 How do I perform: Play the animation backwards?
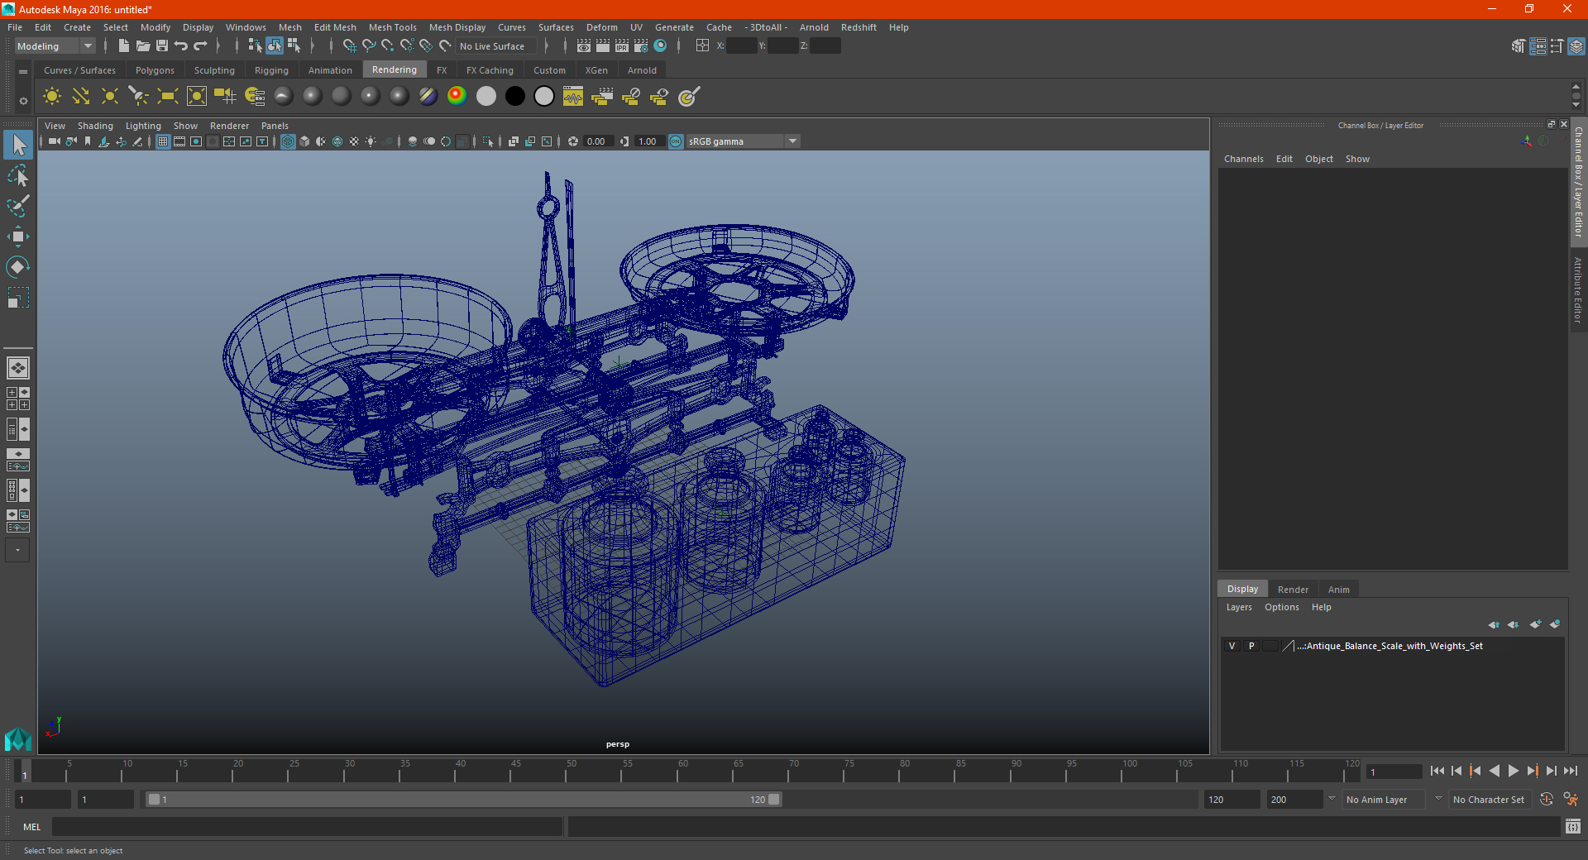tap(1494, 771)
